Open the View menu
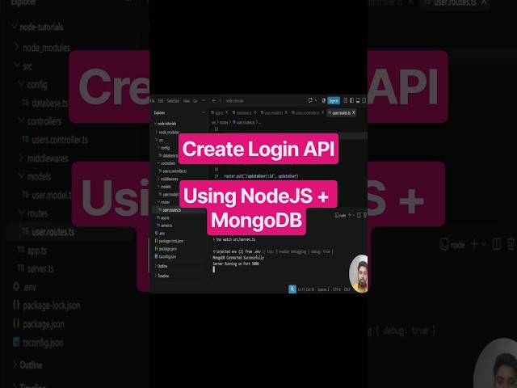This screenshot has height=388, width=517. (x=187, y=100)
